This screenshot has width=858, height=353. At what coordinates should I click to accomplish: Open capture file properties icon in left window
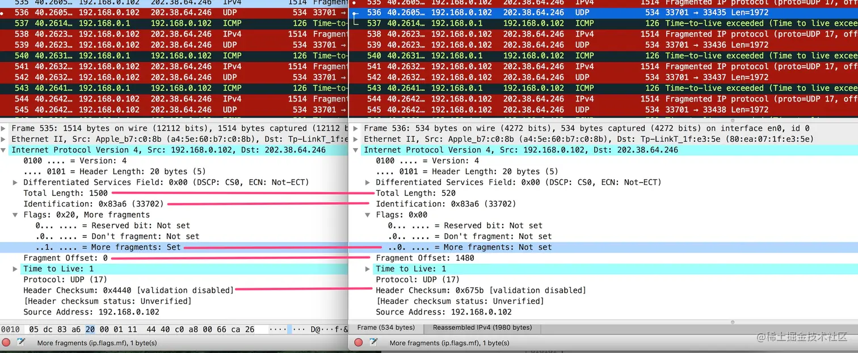[x=21, y=342]
